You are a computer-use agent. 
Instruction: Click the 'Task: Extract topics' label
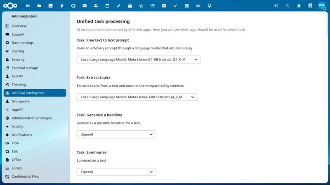[94, 78]
